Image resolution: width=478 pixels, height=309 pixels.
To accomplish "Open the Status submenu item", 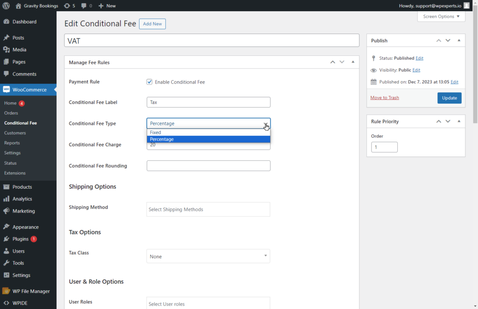I will [10, 163].
